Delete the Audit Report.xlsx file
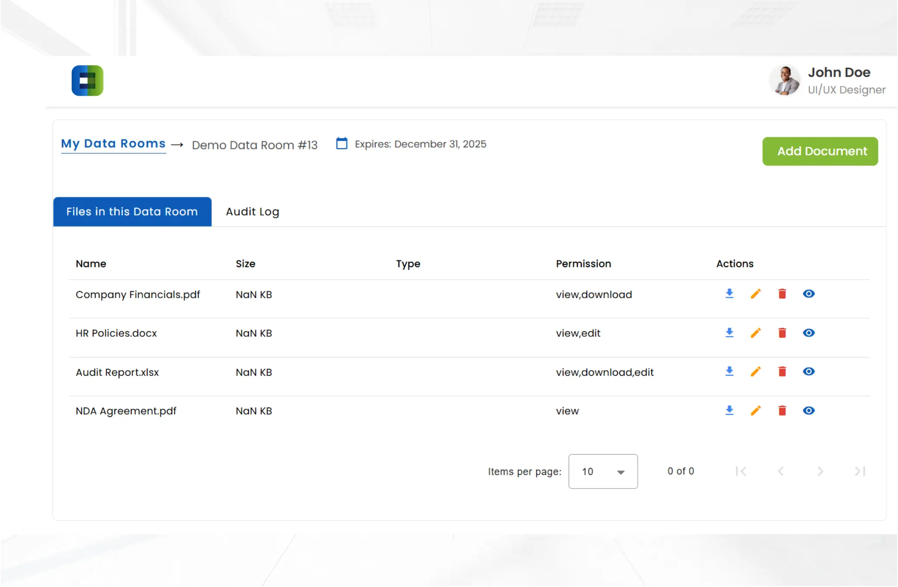Image resolution: width=898 pixels, height=587 pixels. 782,371
